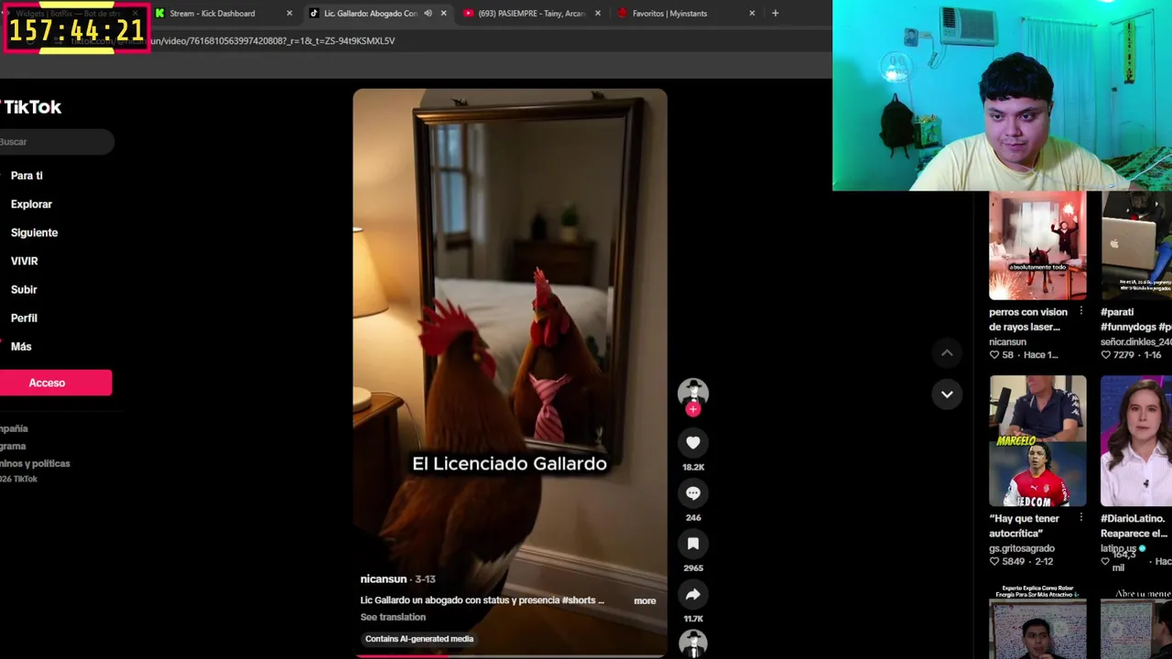This screenshot has width=1172, height=659.
Task: Open the Para ti feed
Action: (27, 176)
